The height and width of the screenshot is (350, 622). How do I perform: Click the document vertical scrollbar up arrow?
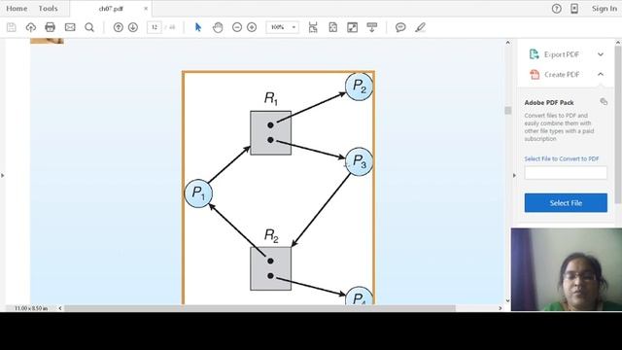(507, 43)
